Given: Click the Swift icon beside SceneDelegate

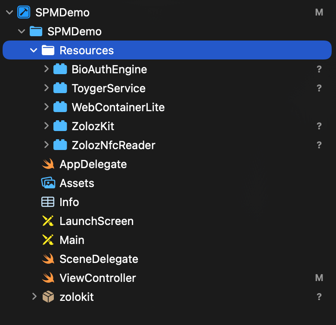Looking at the screenshot, I should pos(48,259).
